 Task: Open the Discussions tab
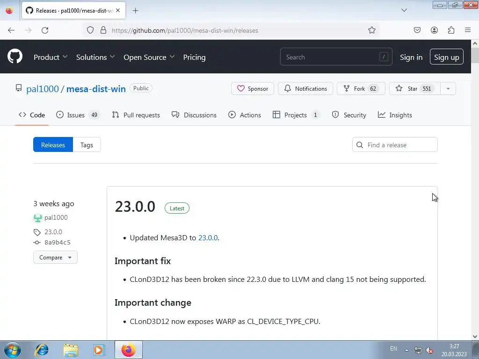[194, 115]
